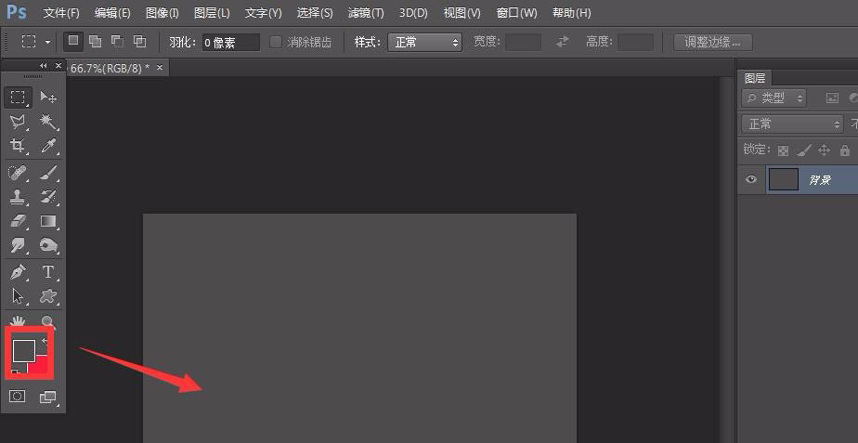Switch to the 66.7%(RGB/8) document tab

110,68
